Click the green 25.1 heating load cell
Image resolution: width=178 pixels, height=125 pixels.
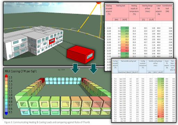(125, 53)
